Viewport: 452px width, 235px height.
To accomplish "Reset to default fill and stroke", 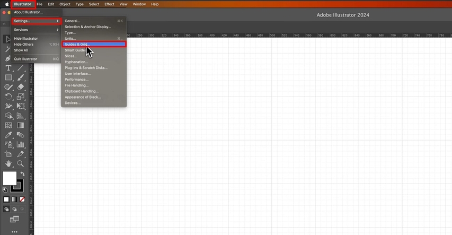I will pyautogui.click(x=5, y=190).
